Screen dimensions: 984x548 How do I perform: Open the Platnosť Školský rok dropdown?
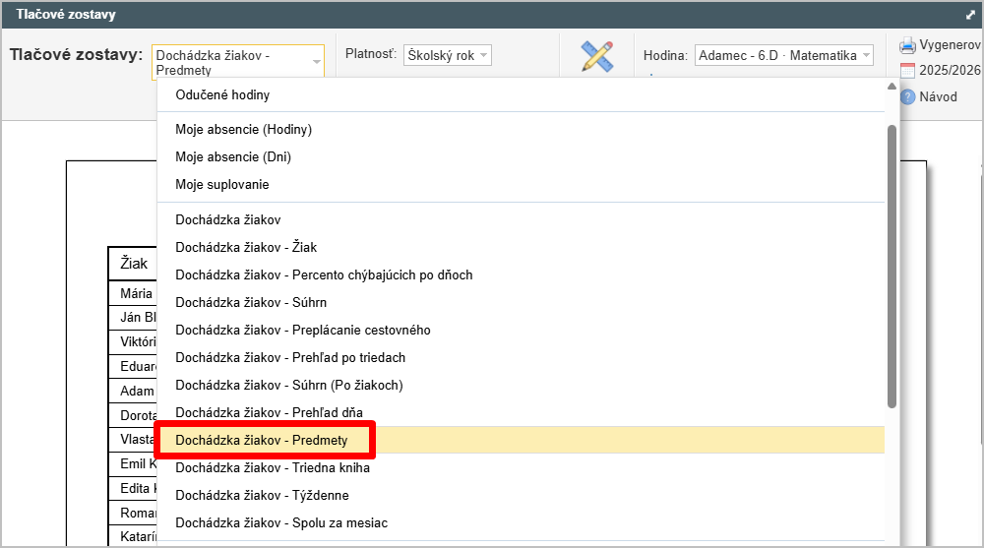click(448, 55)
